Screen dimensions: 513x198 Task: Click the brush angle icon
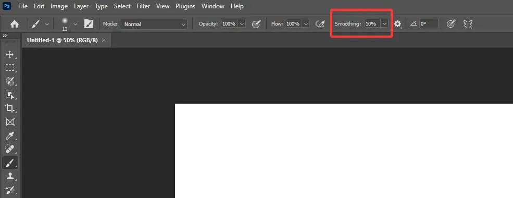[x=414, y=24]
